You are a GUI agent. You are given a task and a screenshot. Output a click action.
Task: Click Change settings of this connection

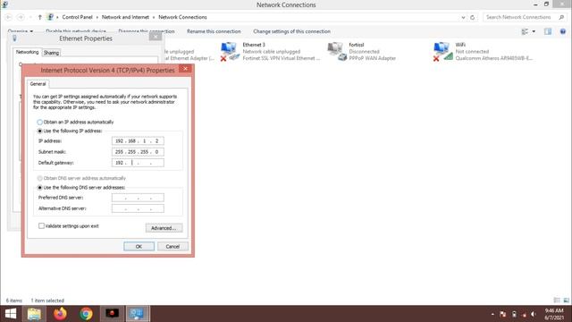[x=292, y=31]
